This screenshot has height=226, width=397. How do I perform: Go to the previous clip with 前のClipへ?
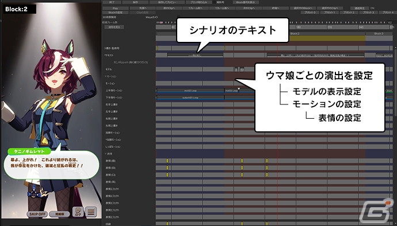click(169, 9)
